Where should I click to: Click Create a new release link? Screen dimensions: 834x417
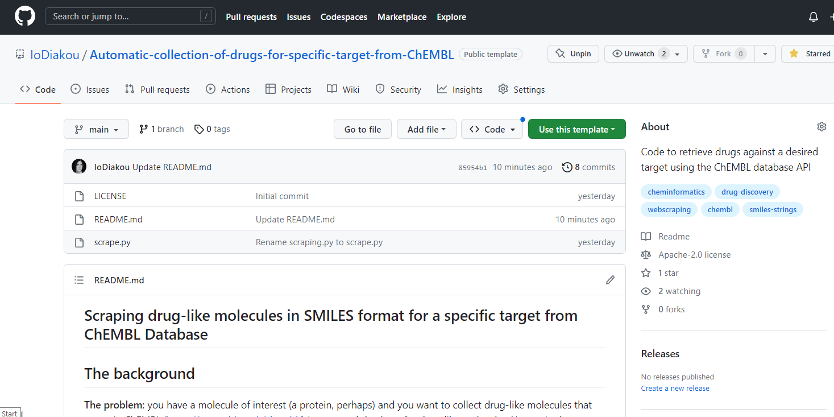675,388
